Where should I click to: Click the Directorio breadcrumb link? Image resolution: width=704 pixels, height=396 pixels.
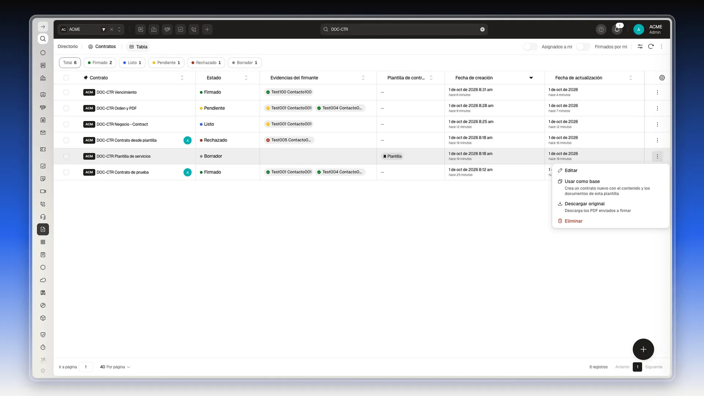point(67,47)
